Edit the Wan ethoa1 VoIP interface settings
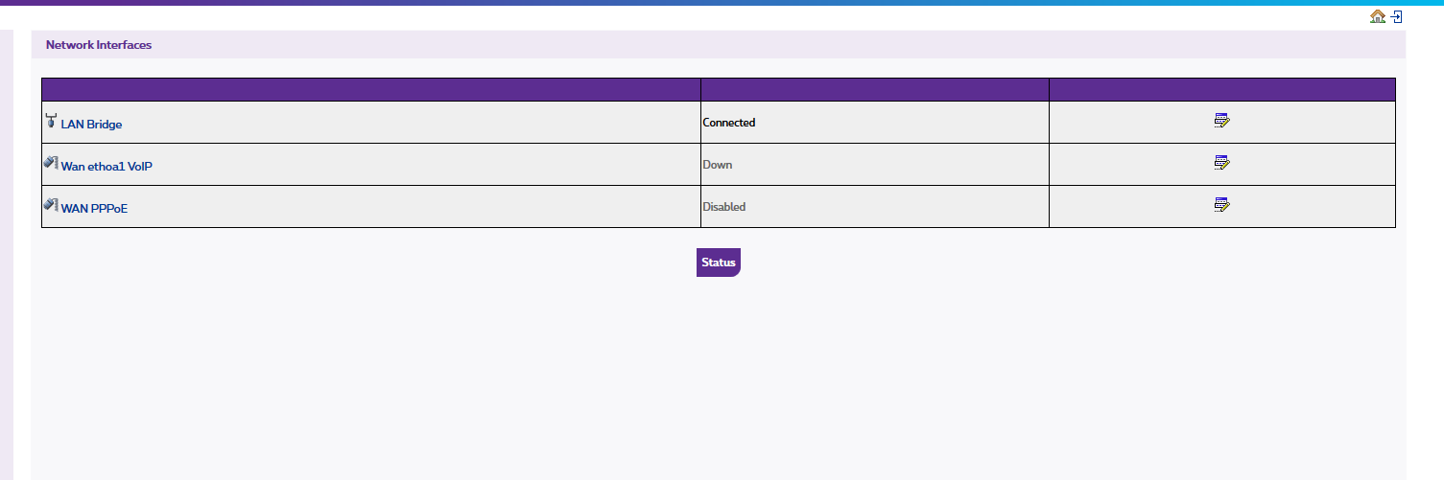Screen dimensions: 1444x480 pyautogui.click(x=1221, y=163)
